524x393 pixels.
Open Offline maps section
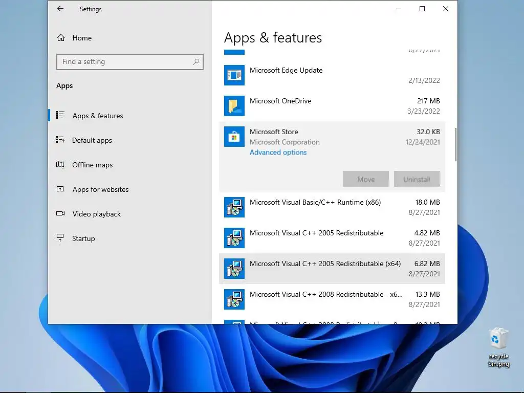[x=92, y=165]
